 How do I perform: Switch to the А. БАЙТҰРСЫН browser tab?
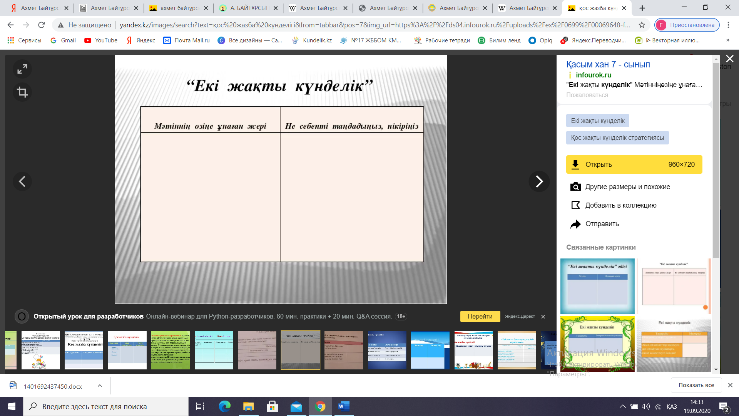pos(248,8)
